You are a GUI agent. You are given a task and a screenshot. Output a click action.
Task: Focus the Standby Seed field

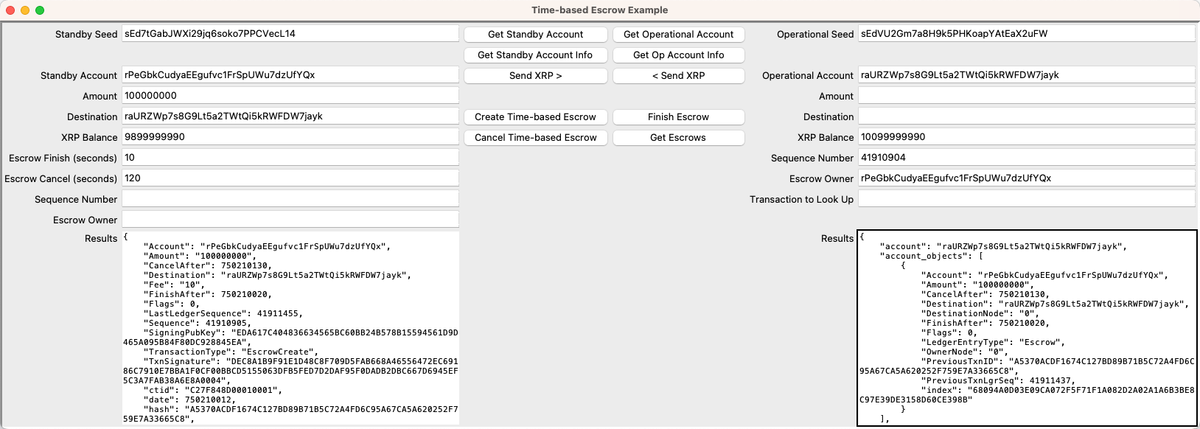[x=290, y=34]
